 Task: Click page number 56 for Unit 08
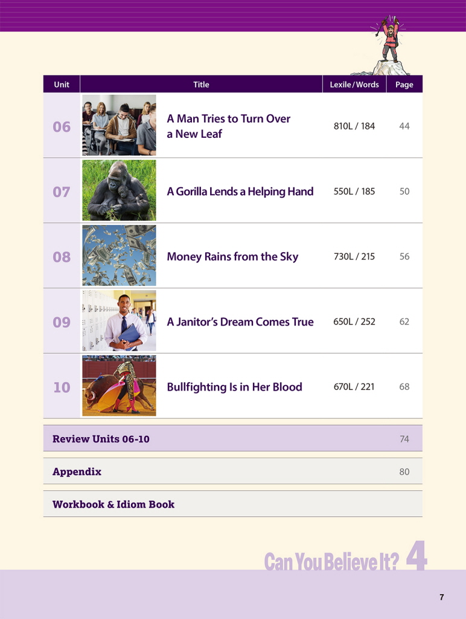click(404, 257)
